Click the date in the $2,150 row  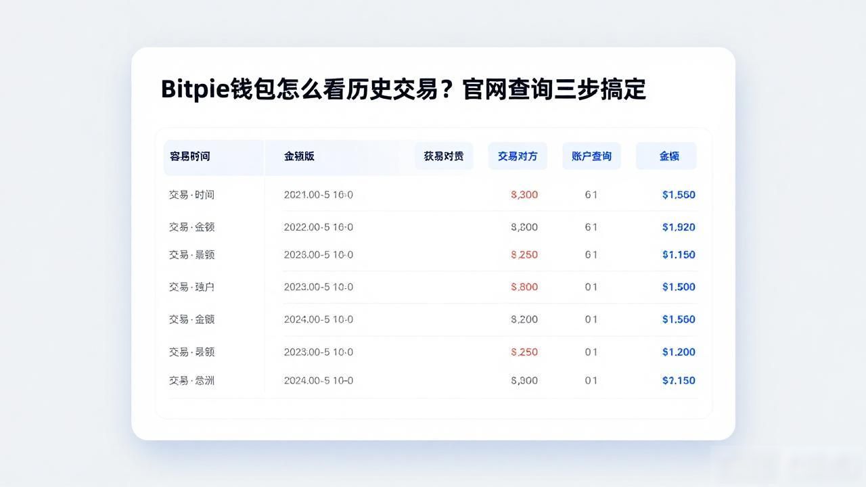coord(318,381)
